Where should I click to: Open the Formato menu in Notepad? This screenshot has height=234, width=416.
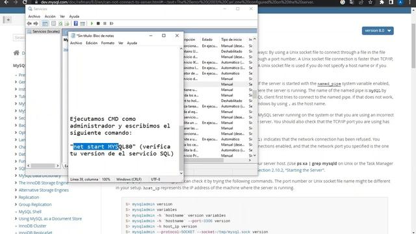tap(108, 43)
